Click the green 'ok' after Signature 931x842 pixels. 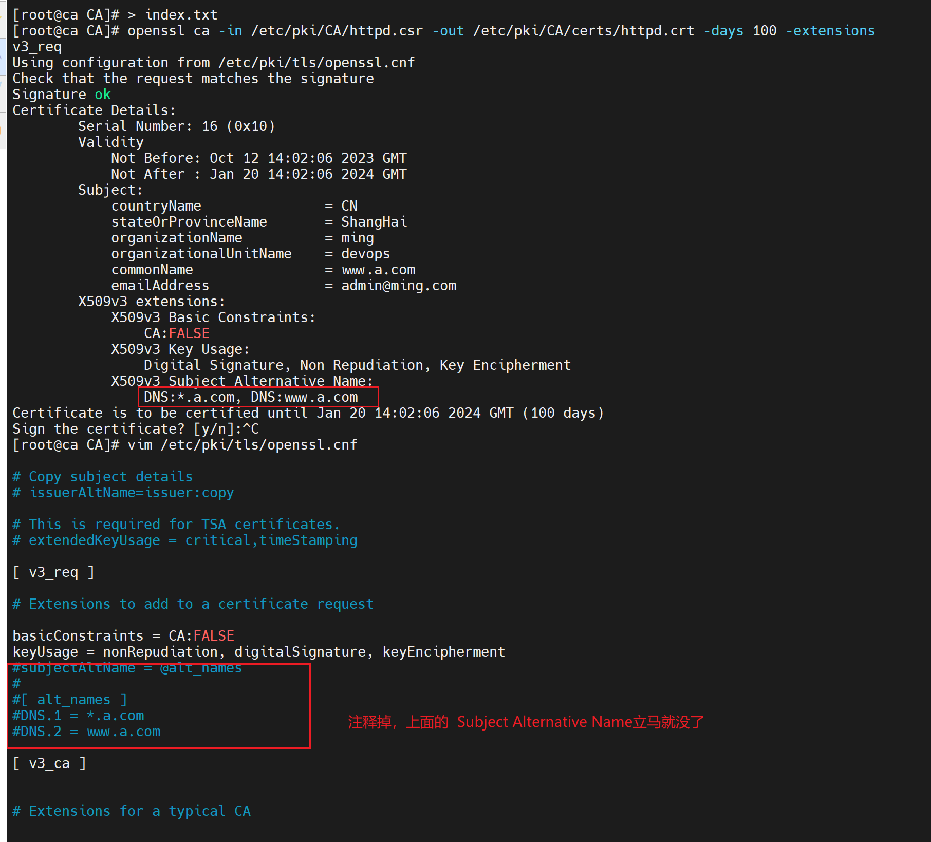click(102, 95)
